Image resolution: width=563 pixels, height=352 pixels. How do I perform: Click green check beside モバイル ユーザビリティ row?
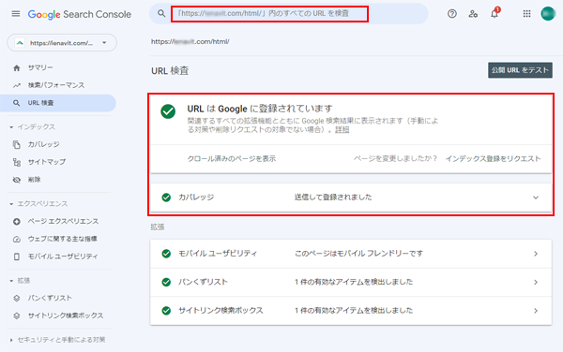(x=166, y=254)
